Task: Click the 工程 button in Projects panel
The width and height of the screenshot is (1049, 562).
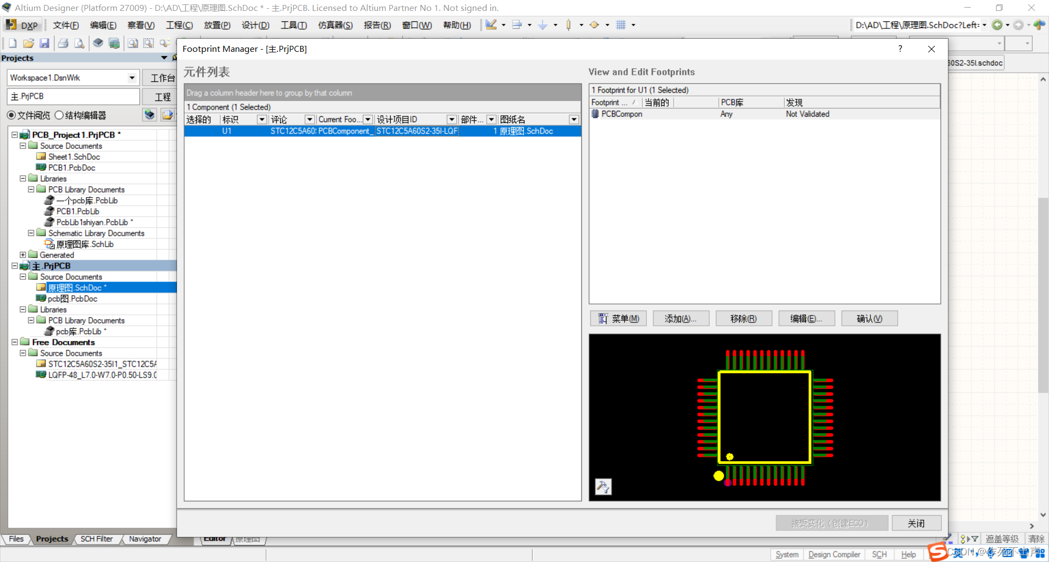Action: pyautogui.click(x=160, y=97)
